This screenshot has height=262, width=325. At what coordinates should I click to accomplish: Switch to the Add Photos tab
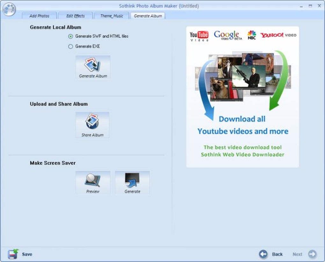(39, 16)
